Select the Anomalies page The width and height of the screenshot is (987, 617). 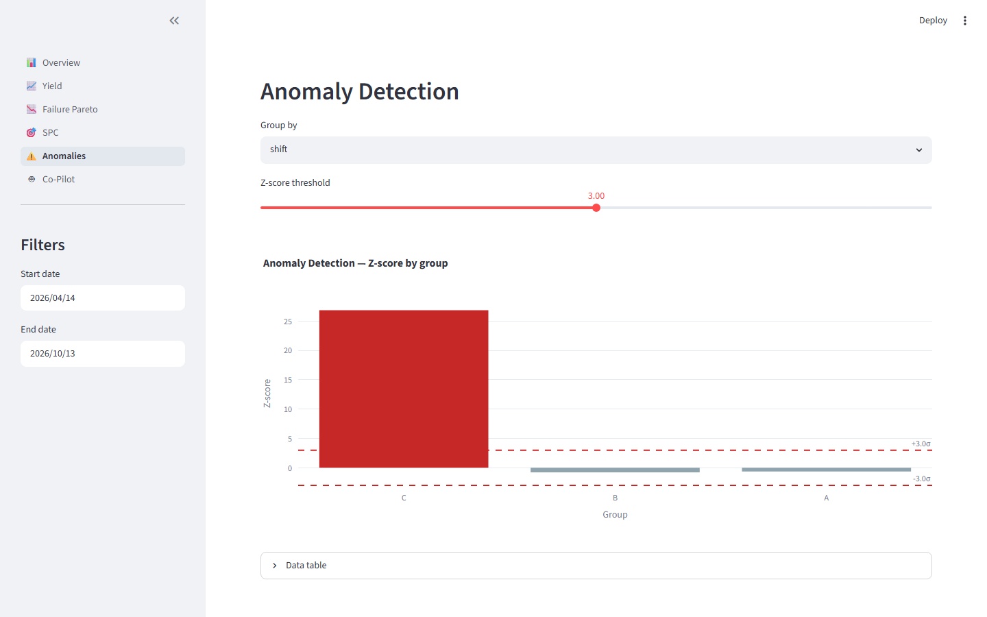point(103,156)
